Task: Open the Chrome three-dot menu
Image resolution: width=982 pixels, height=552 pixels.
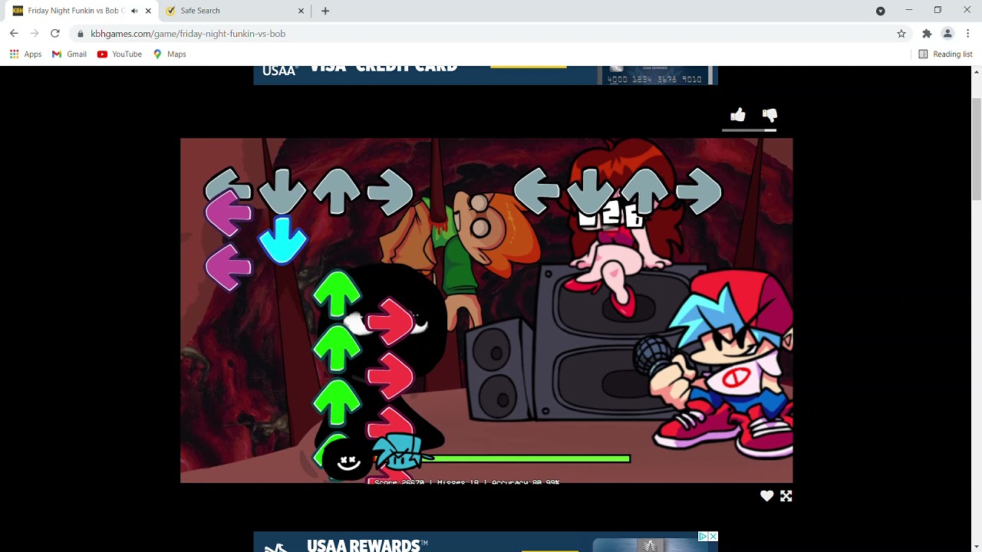Action: [x=968, y=34]
